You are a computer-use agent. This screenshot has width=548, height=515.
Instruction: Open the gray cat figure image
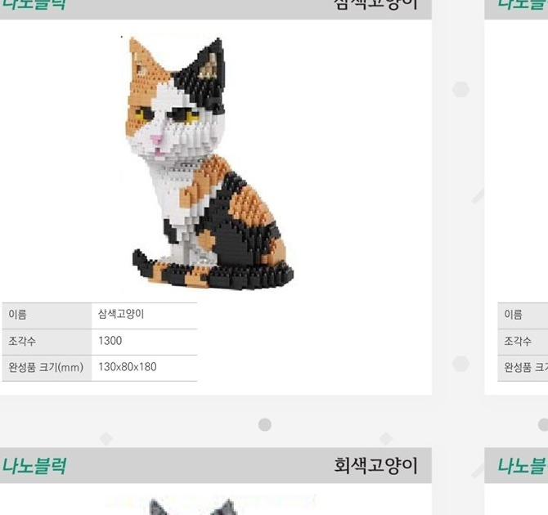209,504
